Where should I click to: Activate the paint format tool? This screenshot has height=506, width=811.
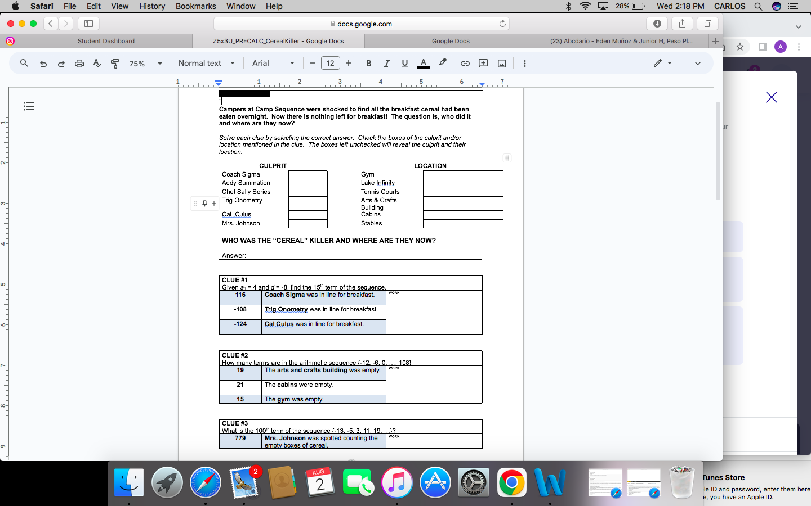(115, 64)
